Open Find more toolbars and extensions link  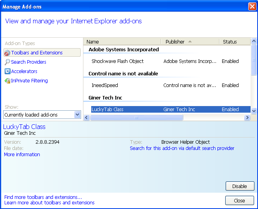coord(43,197)
